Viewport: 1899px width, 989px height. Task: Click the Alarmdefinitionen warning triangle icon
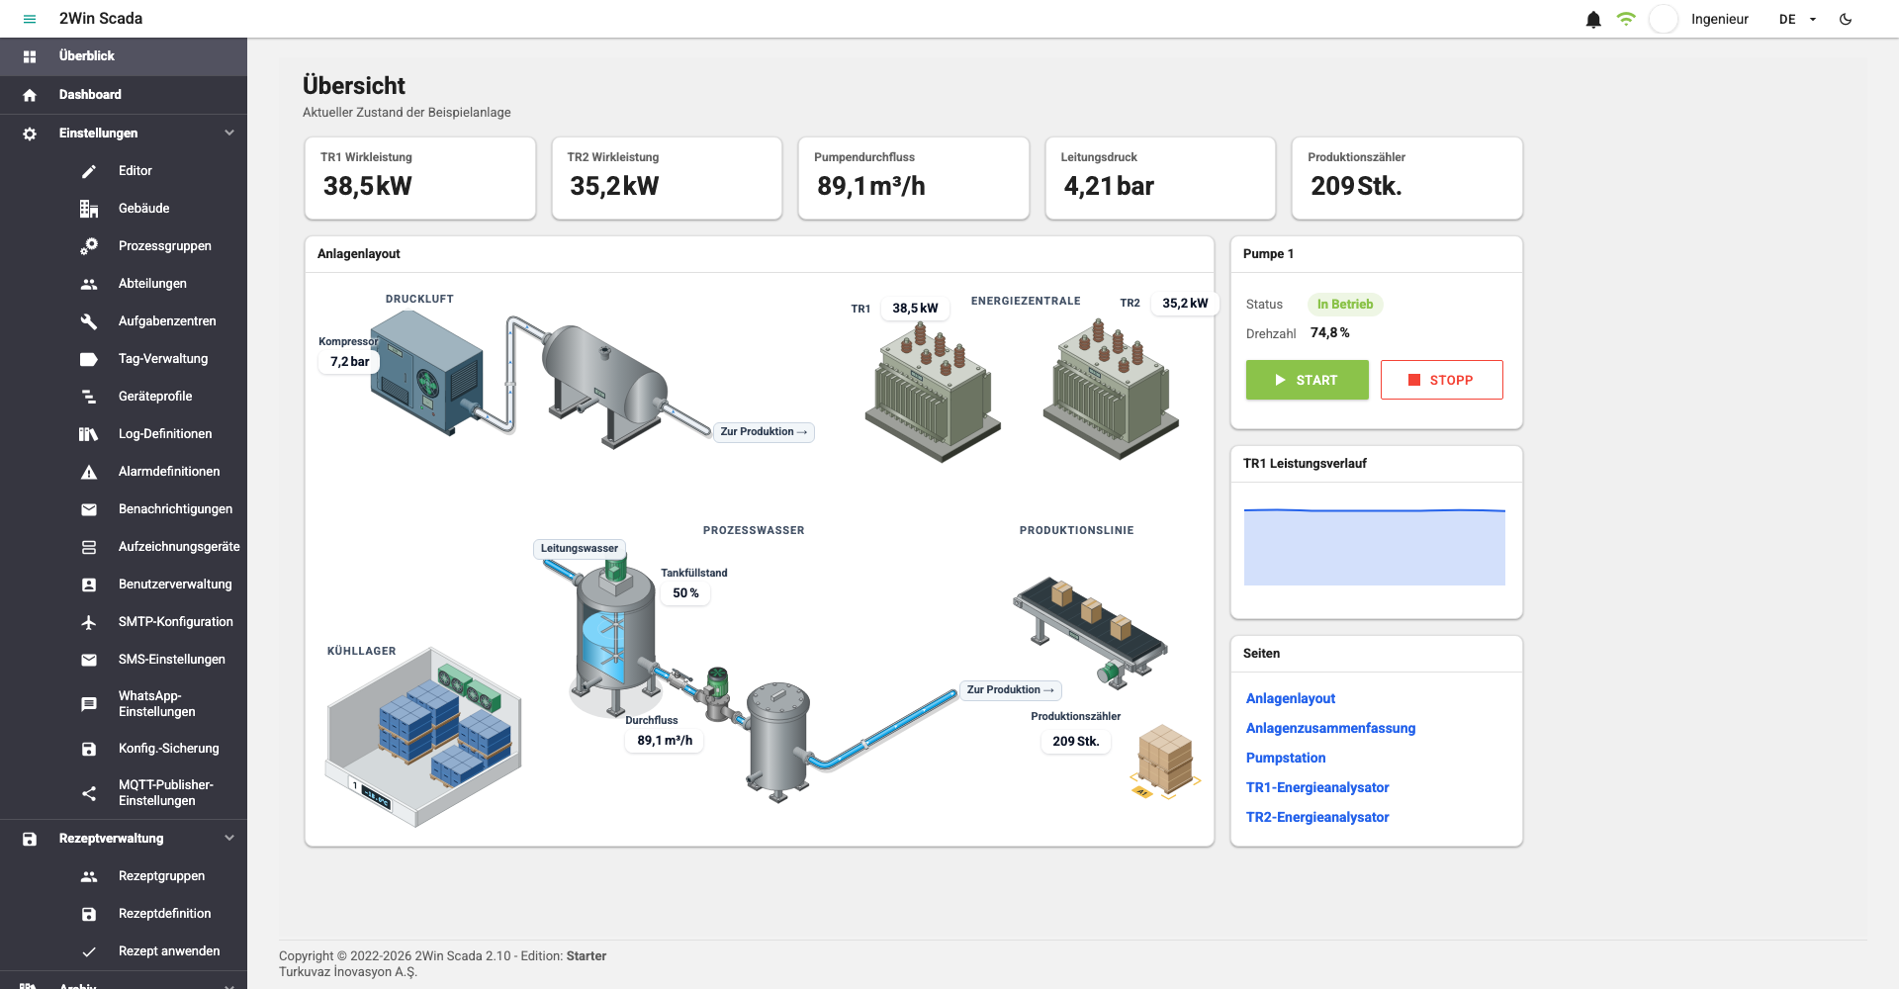tap(89, 472)
